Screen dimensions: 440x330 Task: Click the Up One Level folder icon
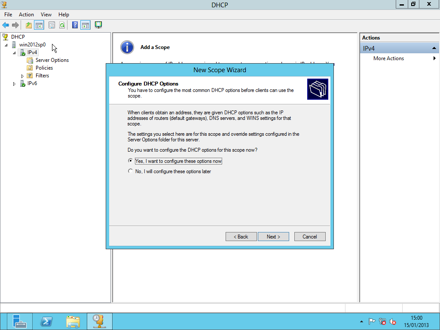pyautogui.click(x=29, y=25)
